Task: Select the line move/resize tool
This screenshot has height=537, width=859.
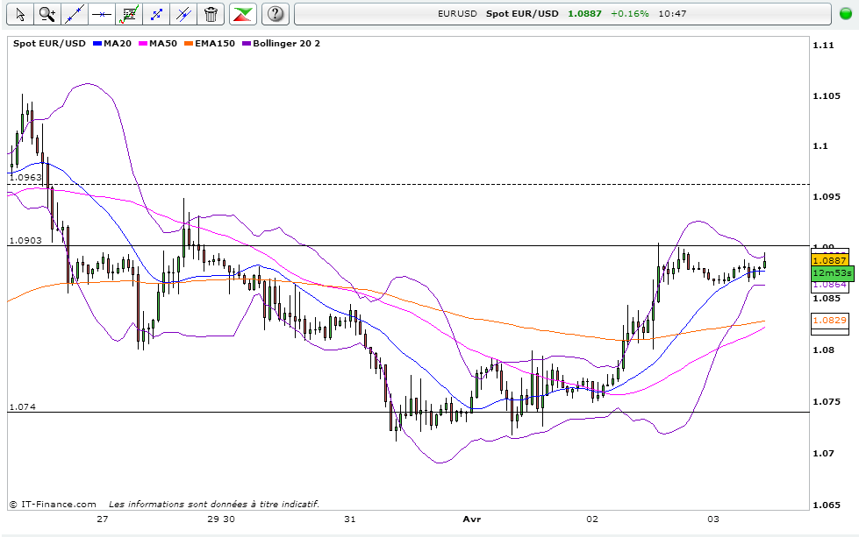Action: (156, 14)
